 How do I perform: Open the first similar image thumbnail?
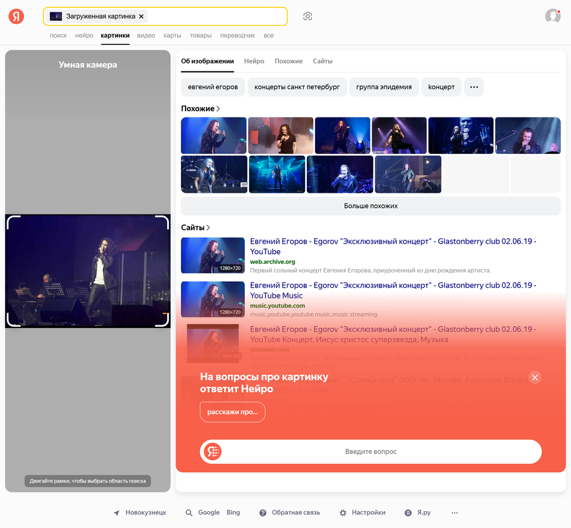214,135
